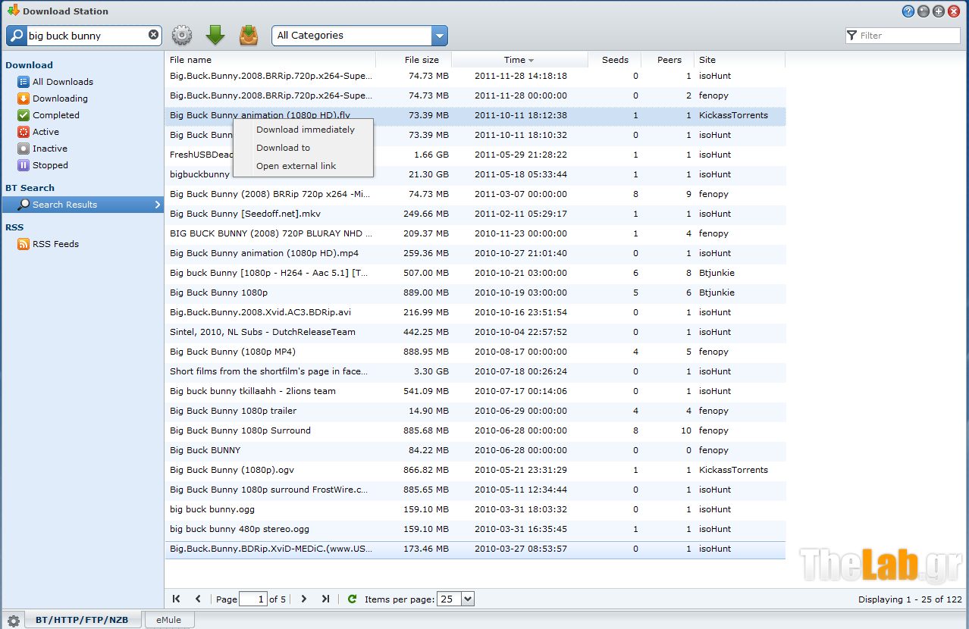
Task: Click the search box containing big buck bunny
Action: tap(85, 36)
